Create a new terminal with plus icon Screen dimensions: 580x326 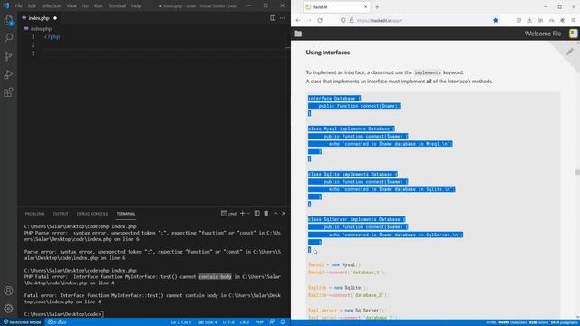click(242, 214)
